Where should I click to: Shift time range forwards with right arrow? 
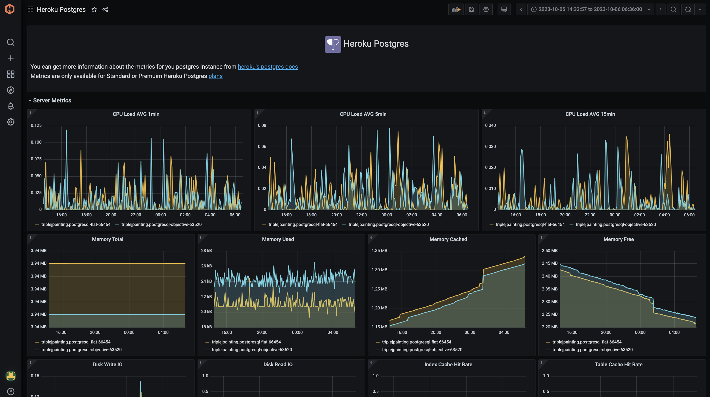(660, 9)
